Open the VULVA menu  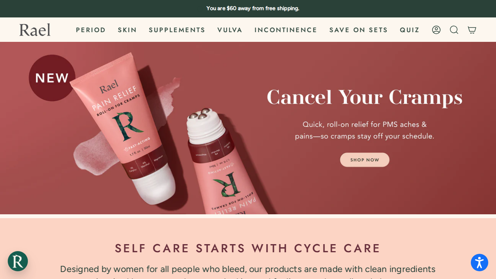point(230,30)
